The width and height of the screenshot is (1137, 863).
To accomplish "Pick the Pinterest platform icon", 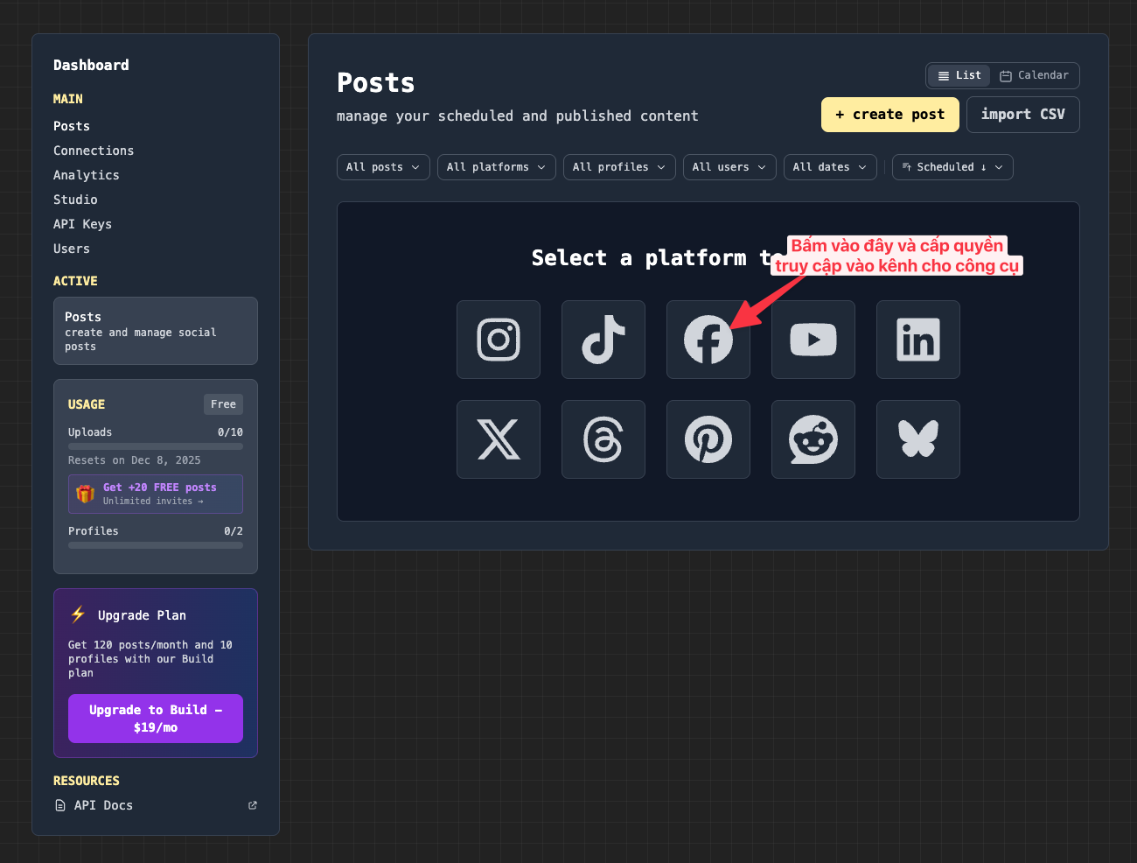I will 708,439.
